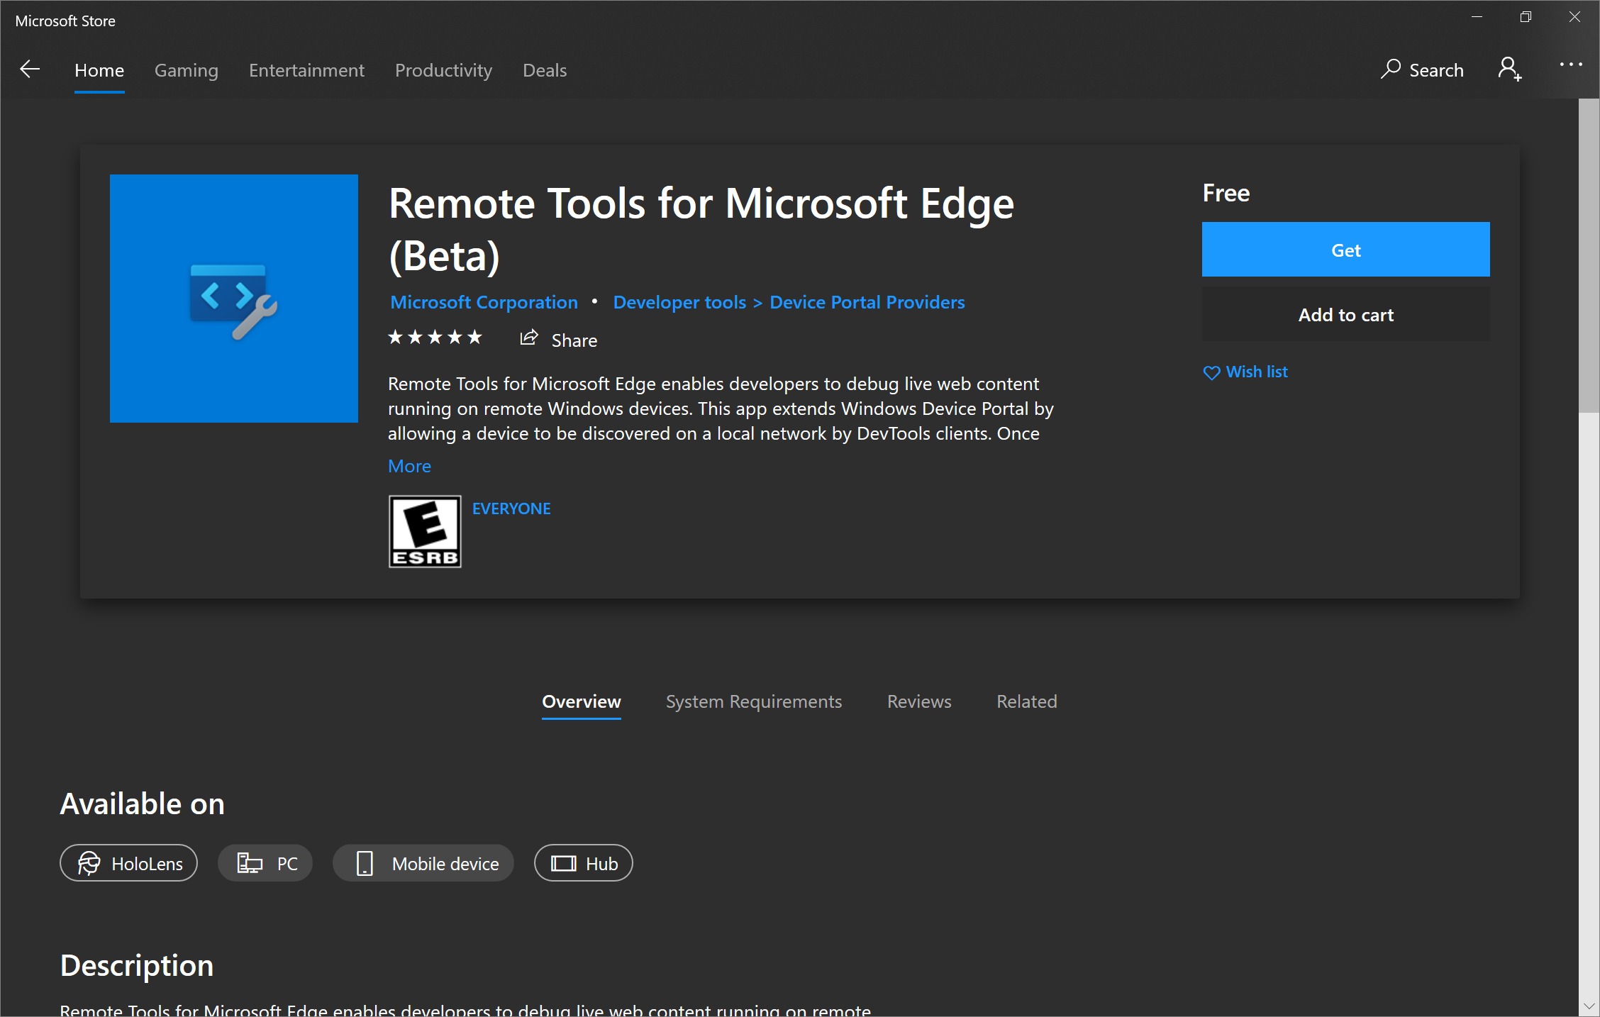This screenshot has height=1017, width=1600.
Task: Click the user account icon
Action: click(1511, 70)
